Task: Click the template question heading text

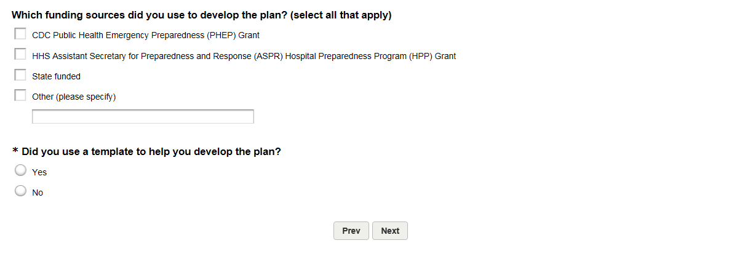Action: pos(151,151)
